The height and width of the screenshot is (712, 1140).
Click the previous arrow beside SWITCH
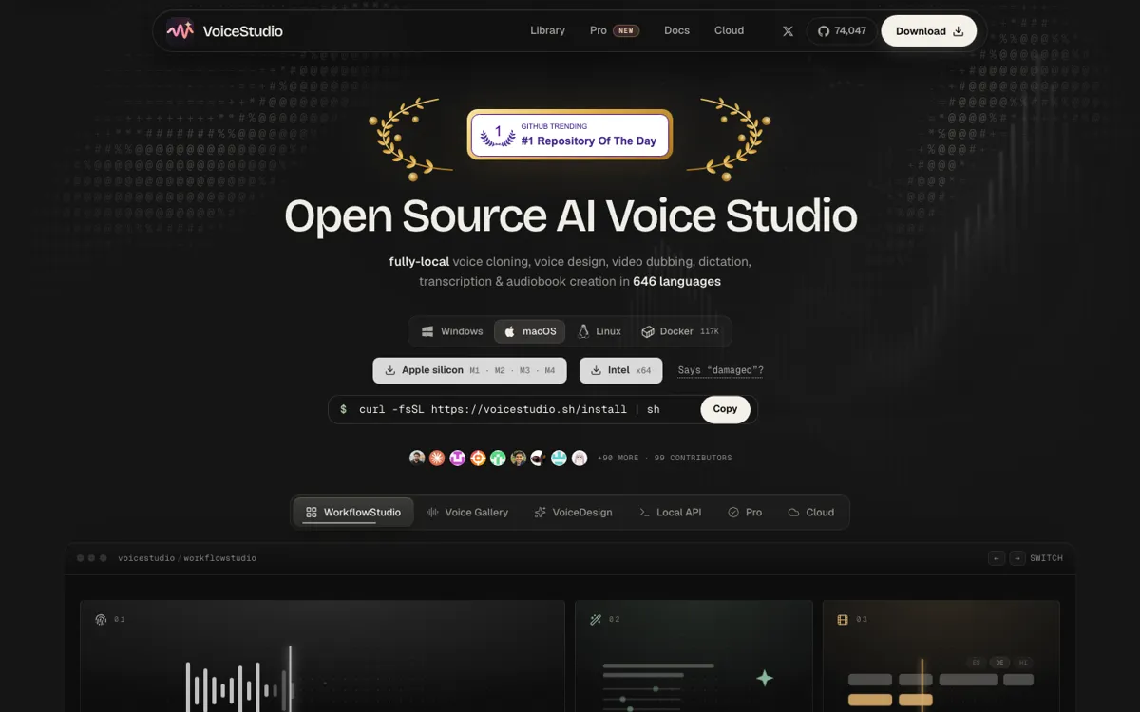click(997, 558)
